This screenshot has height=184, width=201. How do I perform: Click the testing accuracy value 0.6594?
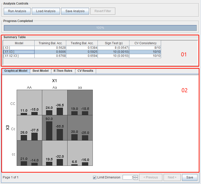tap(93, 56)
